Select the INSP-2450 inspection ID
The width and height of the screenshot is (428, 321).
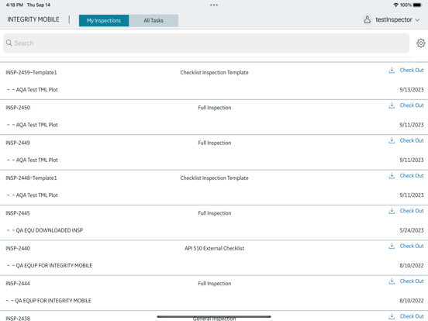[x=18, y=108]
